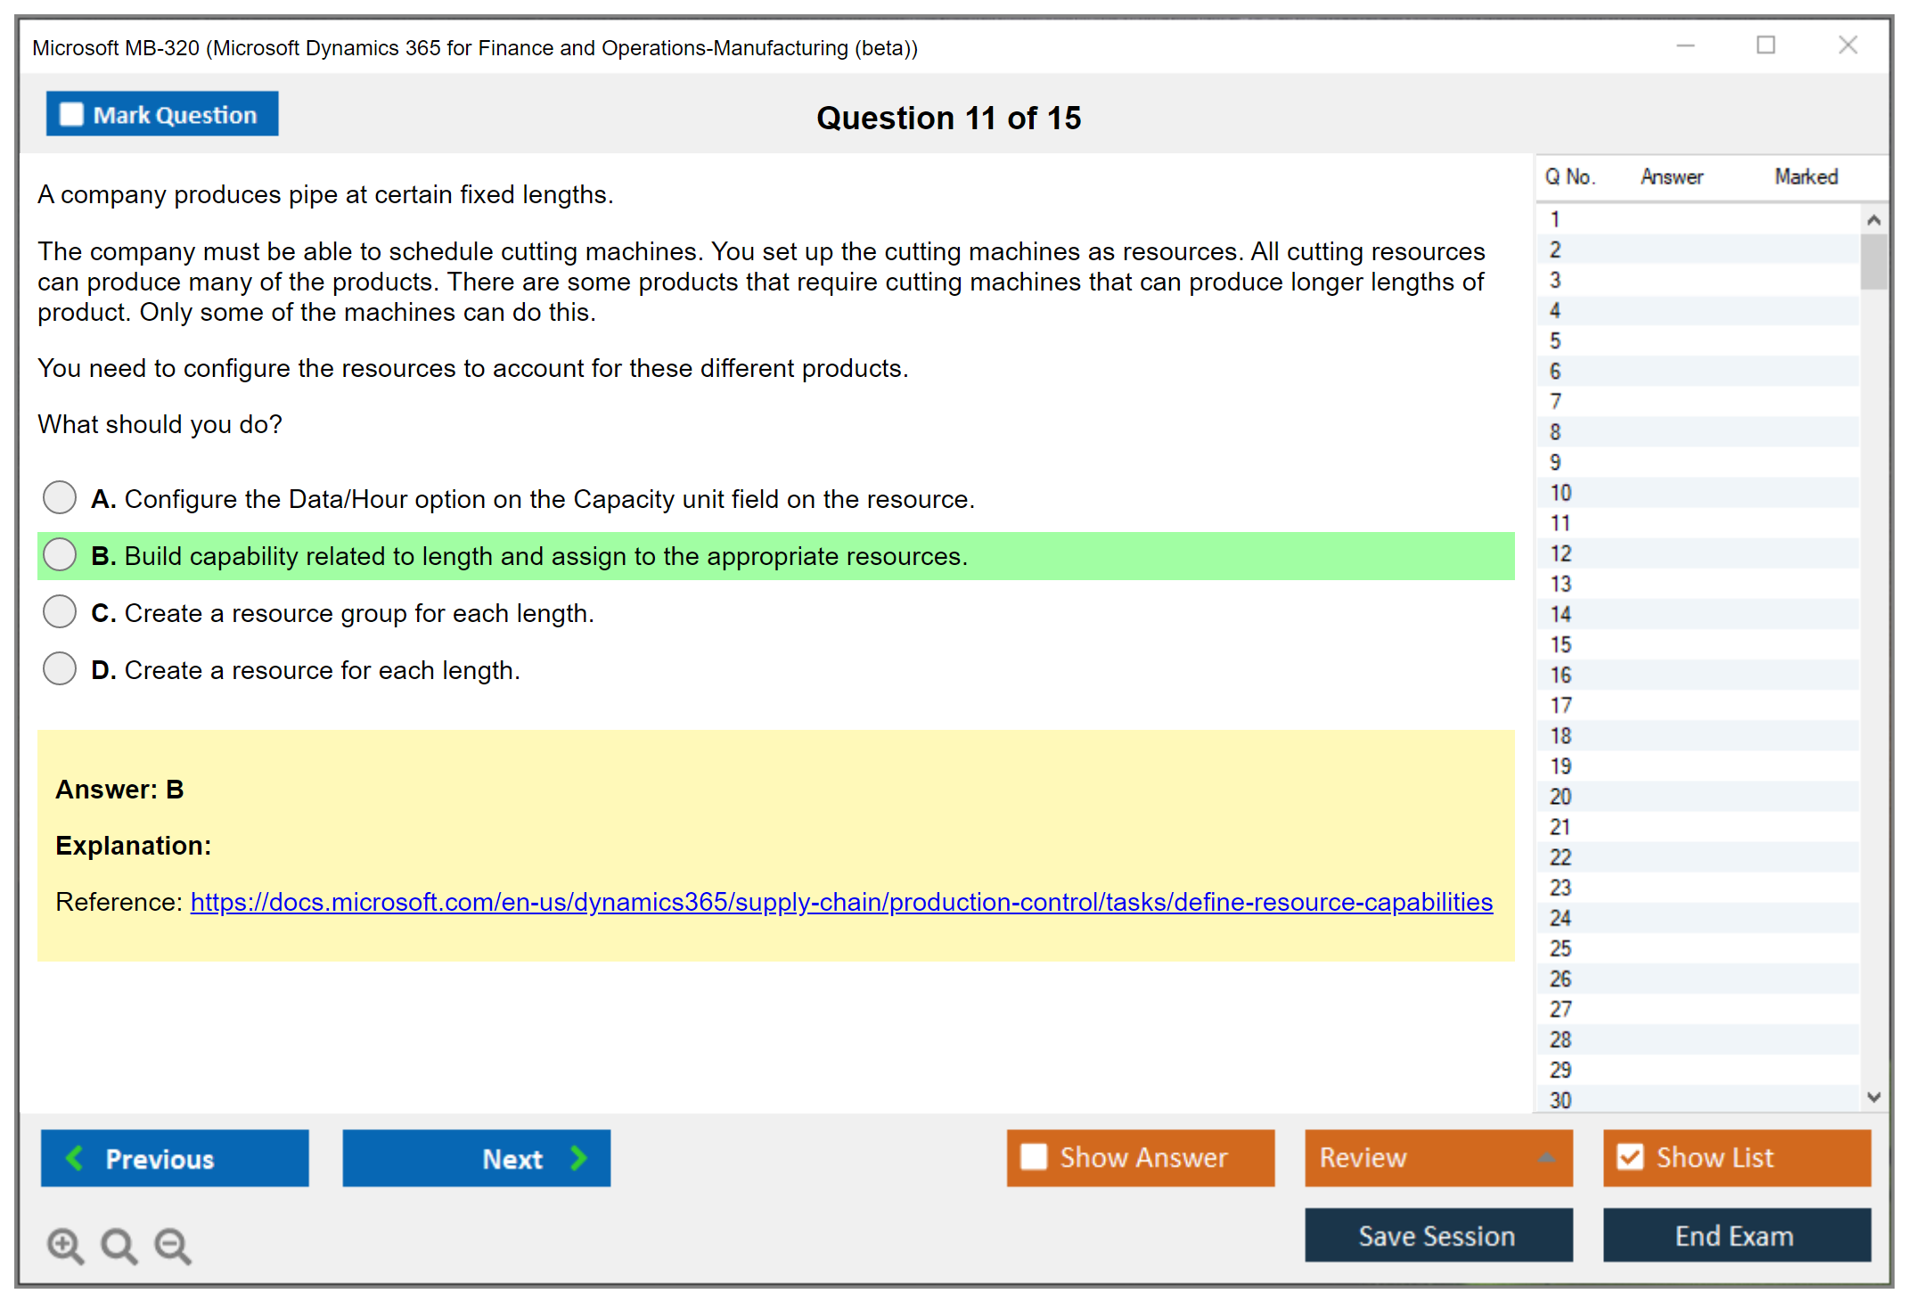Uncheck the Show List checkbox
The width and height of the screenshot is (1916, 1310).
tap(1630, 1157)
